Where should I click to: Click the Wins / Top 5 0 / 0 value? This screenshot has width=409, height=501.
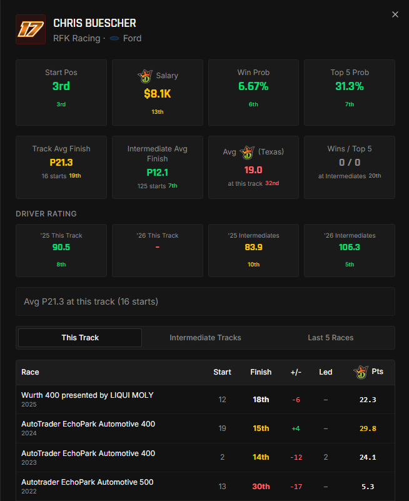(350, 163)
